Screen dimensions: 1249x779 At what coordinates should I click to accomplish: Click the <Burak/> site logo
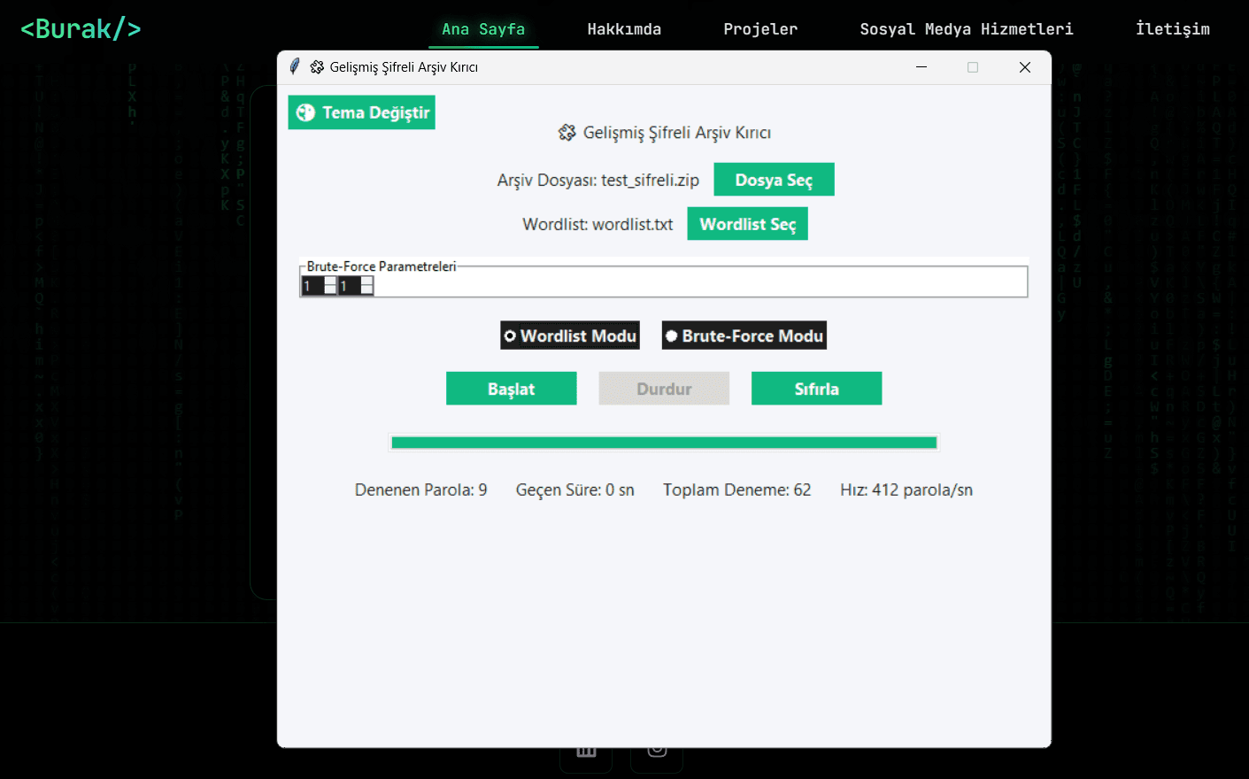point(81,29)
